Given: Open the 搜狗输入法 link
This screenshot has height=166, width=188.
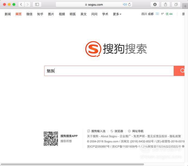Looking at the screenshot, I should tap(98, 131).
